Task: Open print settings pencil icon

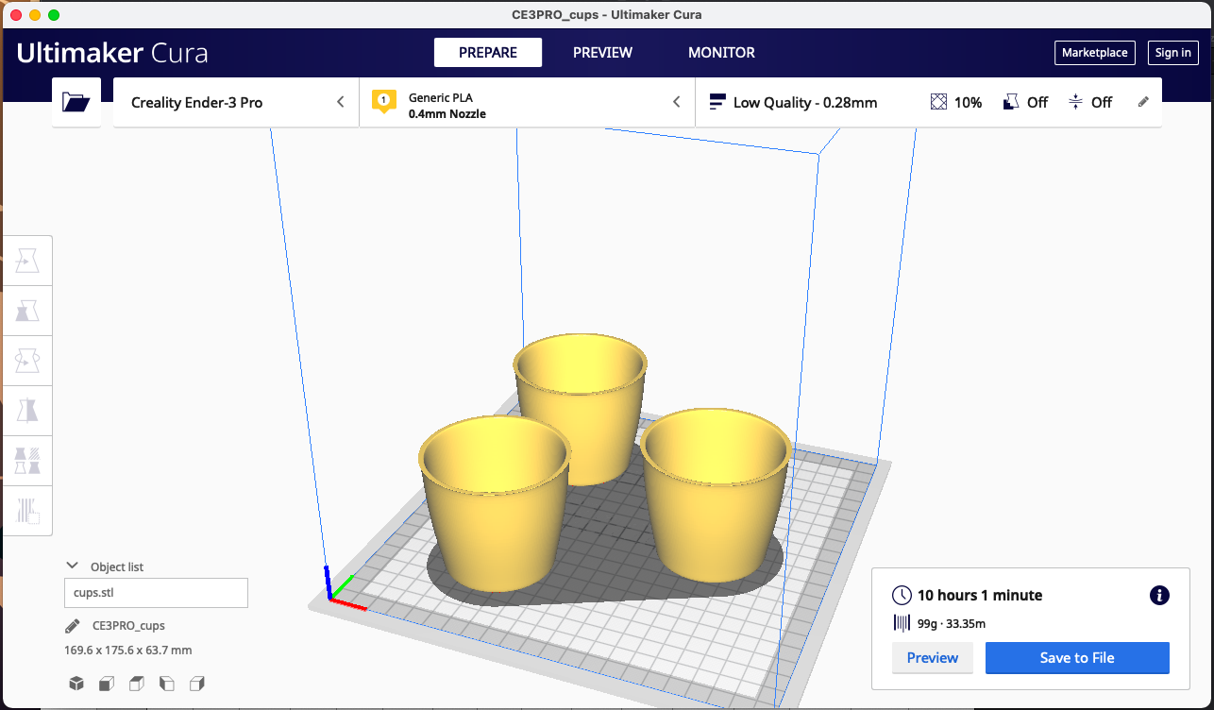Action: [1143, 102]
